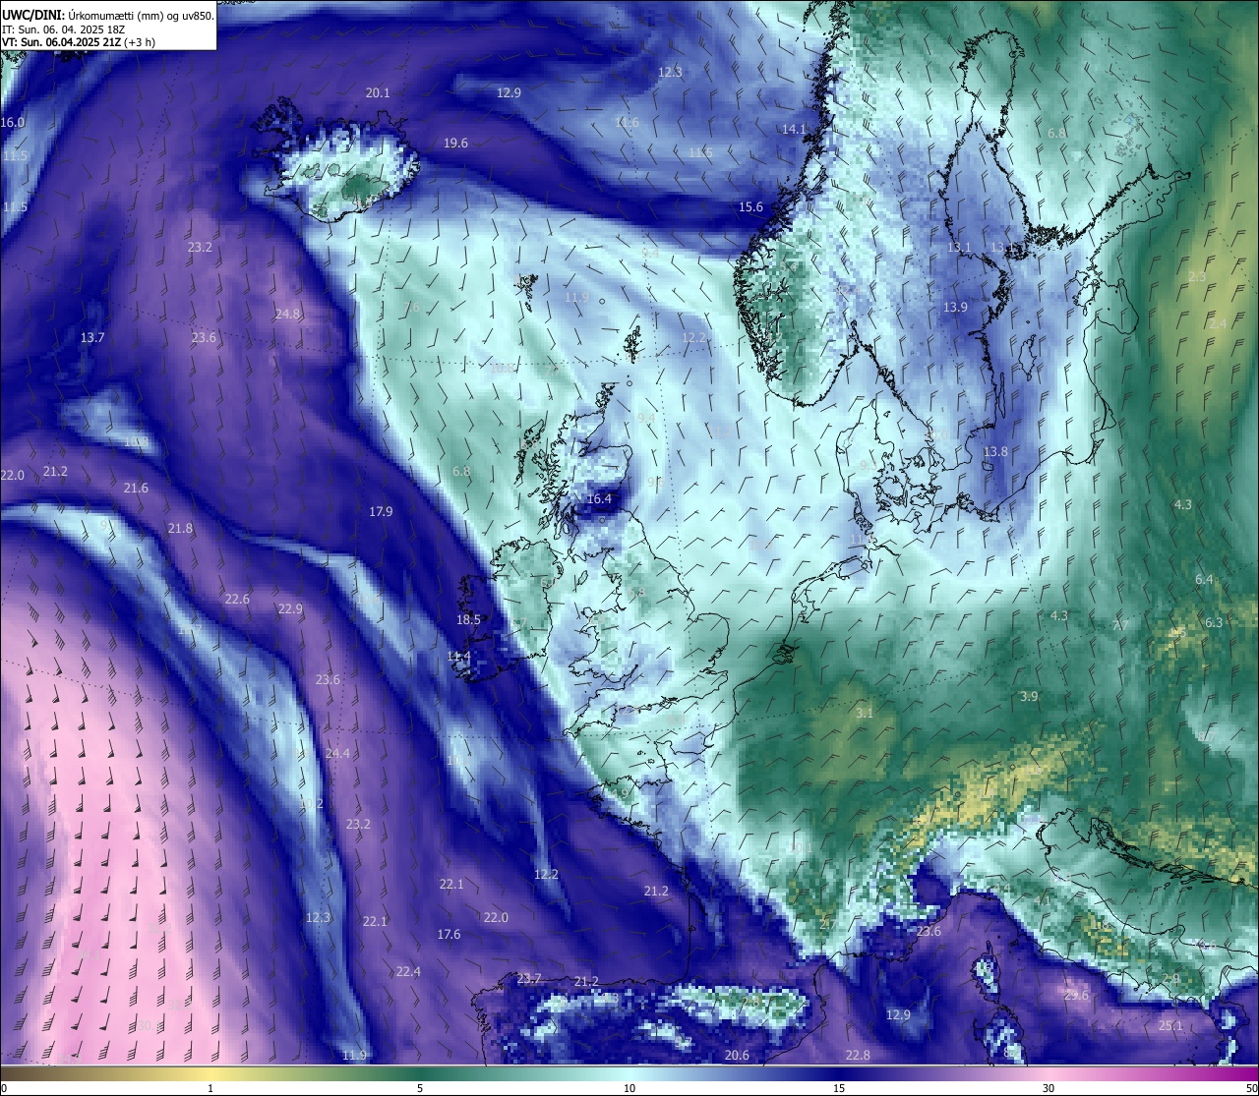Click the 3.9 value over central Europe

(x=1029, y=697)
